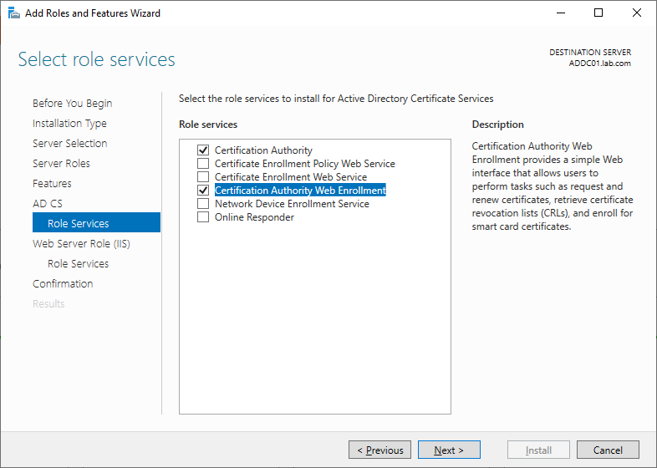Click the Next button
The width and height of the screenshot is (657, 468).
[x=449, y=450]
